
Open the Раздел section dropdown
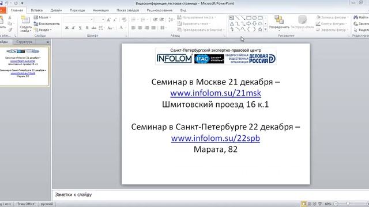(x=43, y=30)
